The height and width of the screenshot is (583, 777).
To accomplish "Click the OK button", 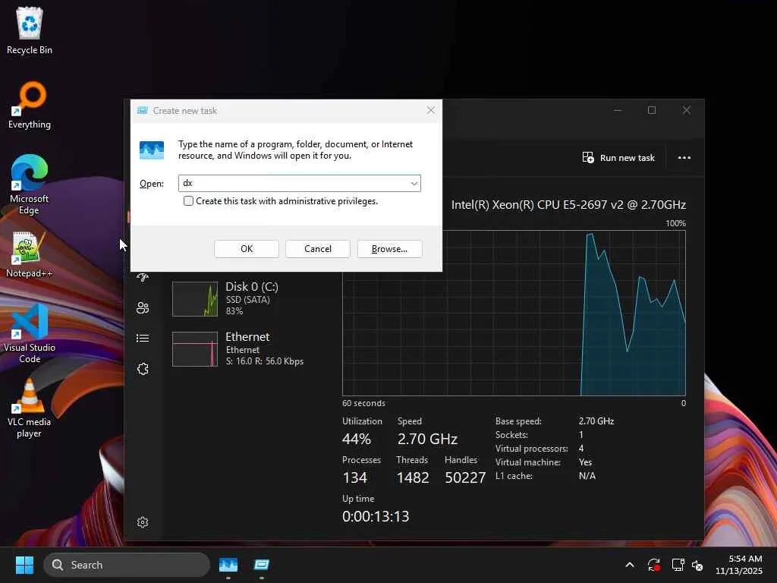I will [x=247, y=249].
